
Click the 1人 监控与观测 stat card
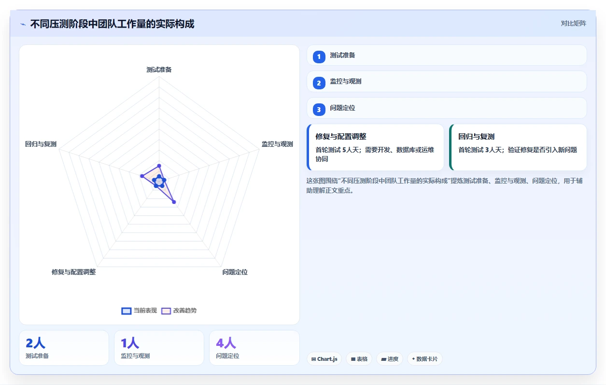[x=159, y=348]
